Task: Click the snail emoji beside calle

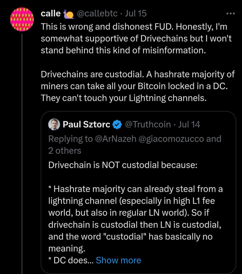Action: pyautogui.click(x=68, y=14)
